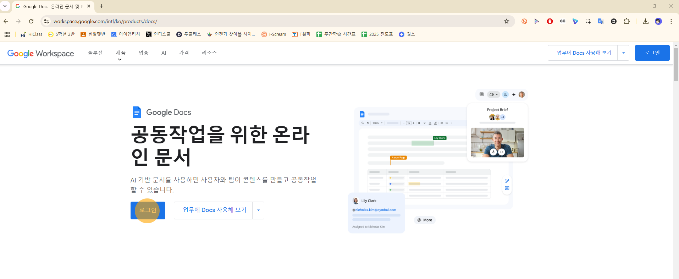
Task: Open the Opera red O extension
Action: (x=550, y=21)
